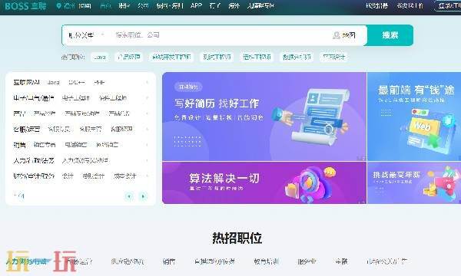
Task: Expand the 互联网/AI category row arrow
Action: tap(147, 83)
